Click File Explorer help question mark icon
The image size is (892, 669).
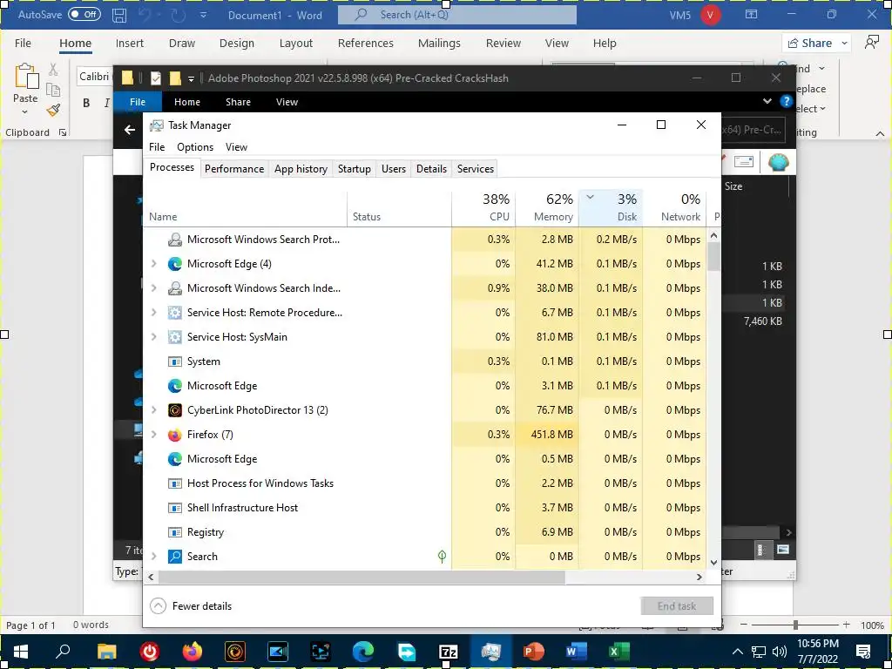point(787,102)
